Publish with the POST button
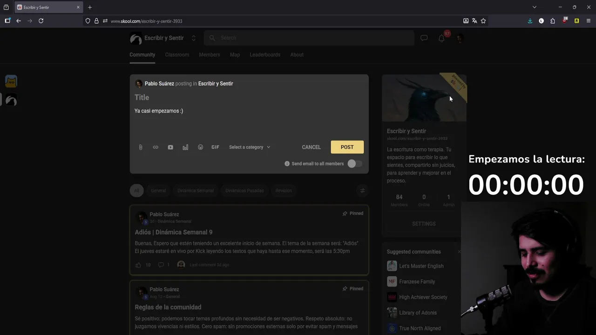Screen dimensions: 596x335 click(347, 147)
